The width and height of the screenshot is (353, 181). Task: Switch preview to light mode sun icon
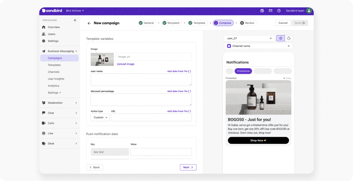[281, 38]
